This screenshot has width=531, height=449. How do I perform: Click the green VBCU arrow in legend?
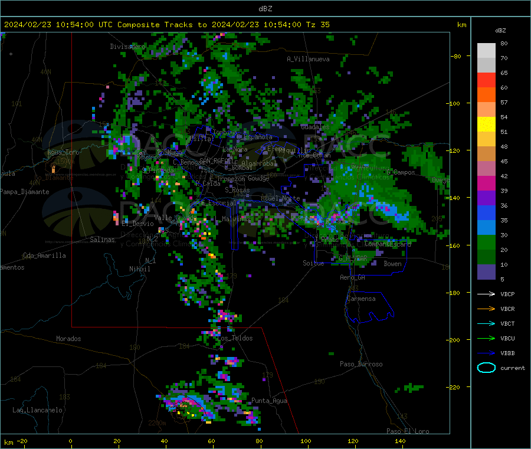pyautogui.click(x=486, y=338)
